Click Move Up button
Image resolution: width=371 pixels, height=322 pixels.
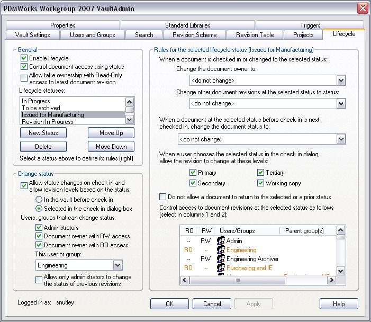(x=111, y=132)
